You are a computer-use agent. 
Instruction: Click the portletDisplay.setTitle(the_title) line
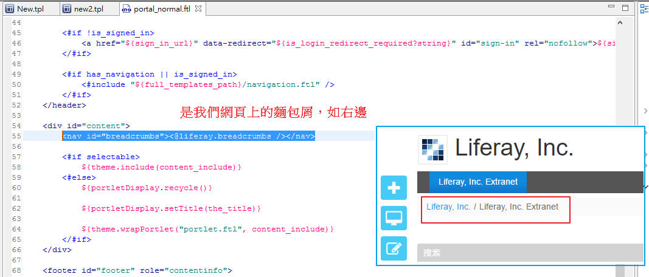[x=171, y=208]
